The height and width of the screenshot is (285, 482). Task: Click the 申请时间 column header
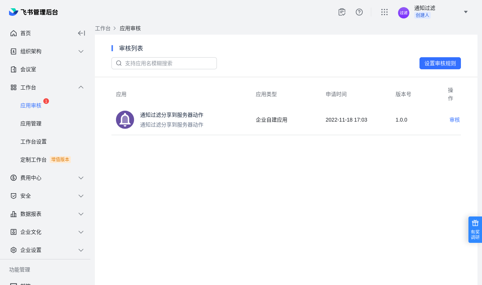pos(336,94)
